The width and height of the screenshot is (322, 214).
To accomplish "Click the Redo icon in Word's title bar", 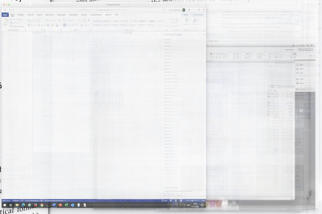I will [x=9, y=10].
